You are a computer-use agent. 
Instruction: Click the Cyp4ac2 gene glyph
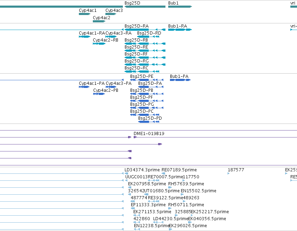pyautogui.click(x=99, y=21)
